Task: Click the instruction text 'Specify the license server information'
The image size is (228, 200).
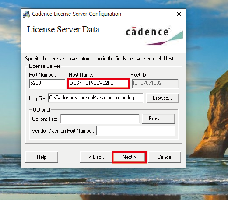Action: 100,59
